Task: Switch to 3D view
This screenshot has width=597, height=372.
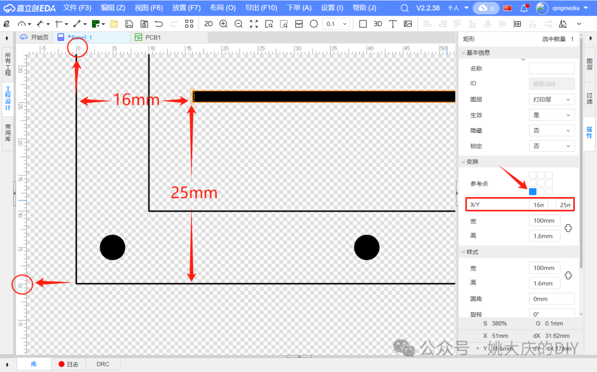Action: (378, 24)
